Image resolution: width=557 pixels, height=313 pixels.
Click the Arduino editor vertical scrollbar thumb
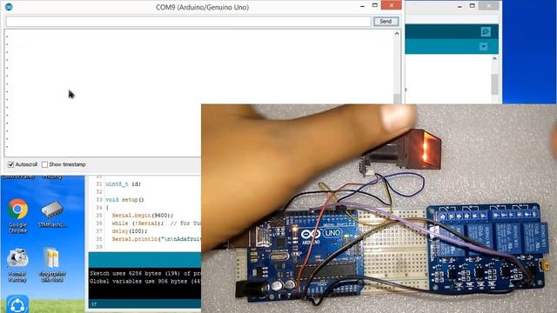(494, 84)
